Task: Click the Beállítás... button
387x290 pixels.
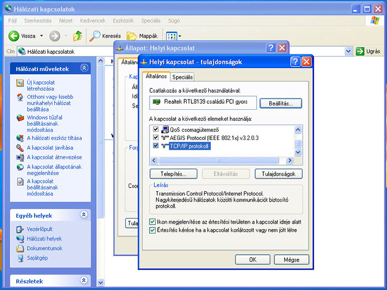Action: [280, 104]
